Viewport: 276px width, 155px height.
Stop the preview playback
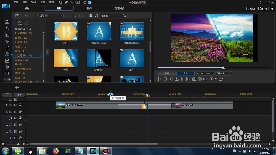pos(165,79)
